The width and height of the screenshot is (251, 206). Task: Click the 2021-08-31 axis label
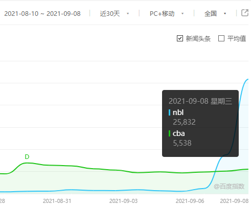pyautogui.click(x=57, y=201)
